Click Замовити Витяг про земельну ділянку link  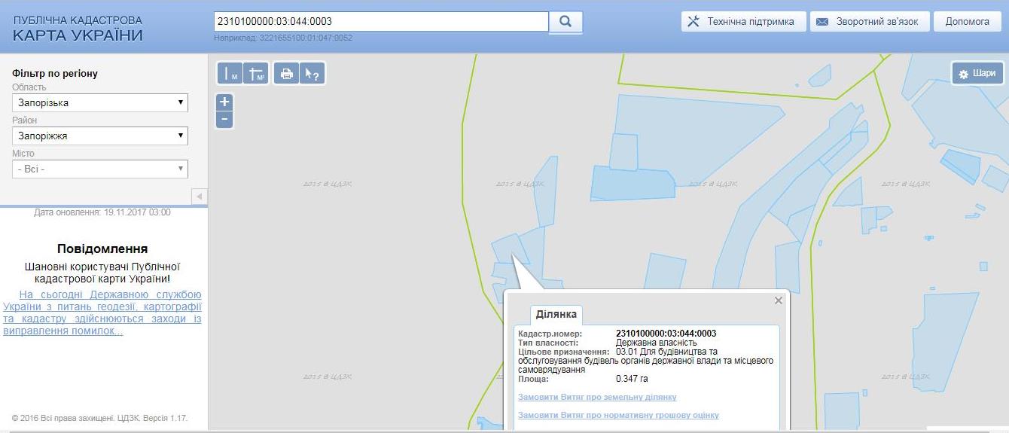pyautogui.click(x=597, y=397)
